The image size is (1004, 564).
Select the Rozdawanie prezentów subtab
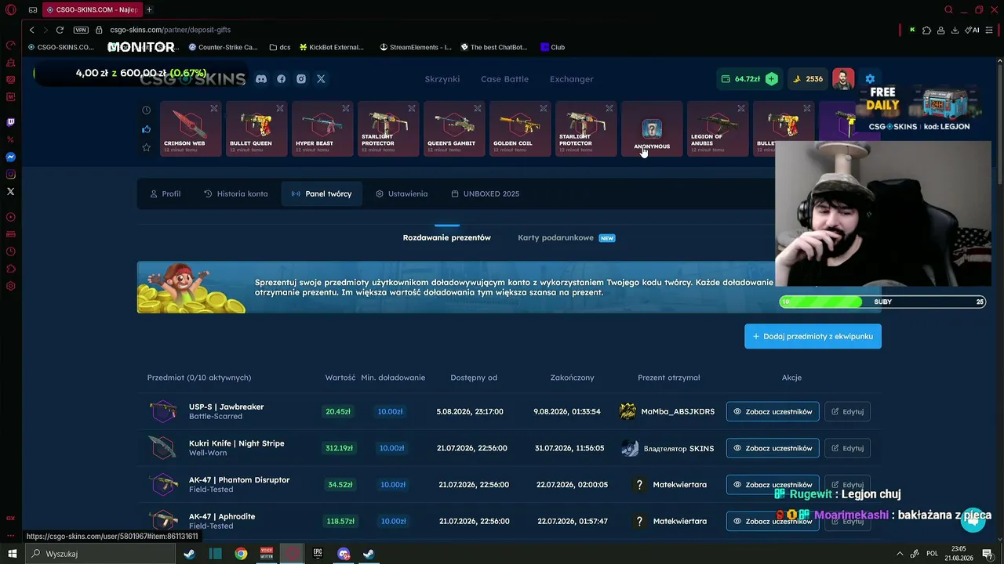click(447, 237)
